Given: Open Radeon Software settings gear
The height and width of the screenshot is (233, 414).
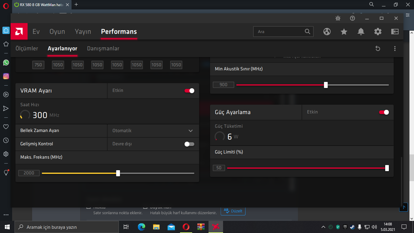Looking at the screenshot, I should (378, 32).
